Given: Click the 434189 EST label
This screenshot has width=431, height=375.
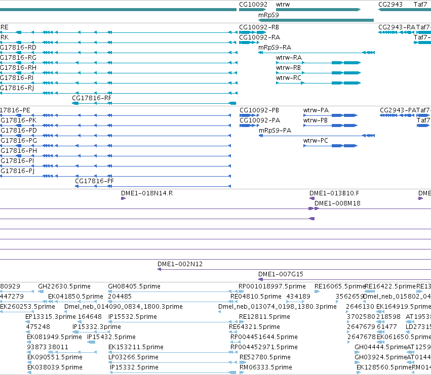Looking at the screenshot, I should tap(298, 297).
